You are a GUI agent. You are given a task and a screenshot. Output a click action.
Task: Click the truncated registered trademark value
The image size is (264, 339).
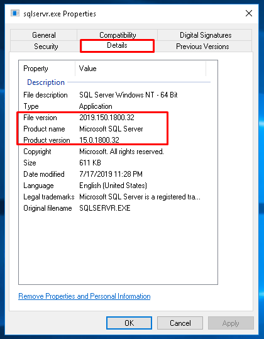(140, 197)
